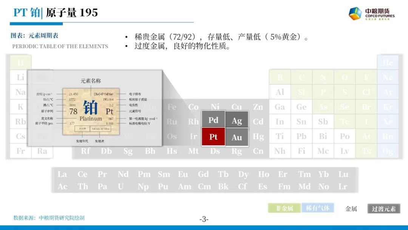Click the Rb element cell
The width and height of the screenshot is (408, 230).
pos(20,121)
